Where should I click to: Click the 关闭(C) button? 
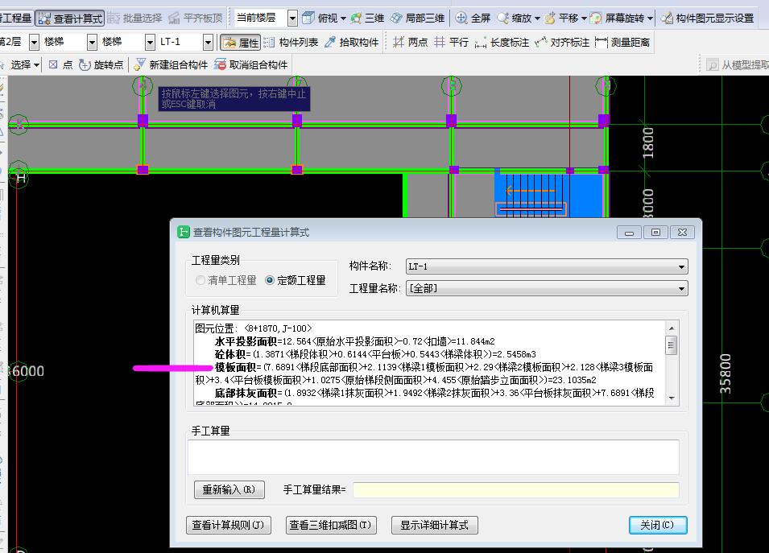tap(658, 525)
